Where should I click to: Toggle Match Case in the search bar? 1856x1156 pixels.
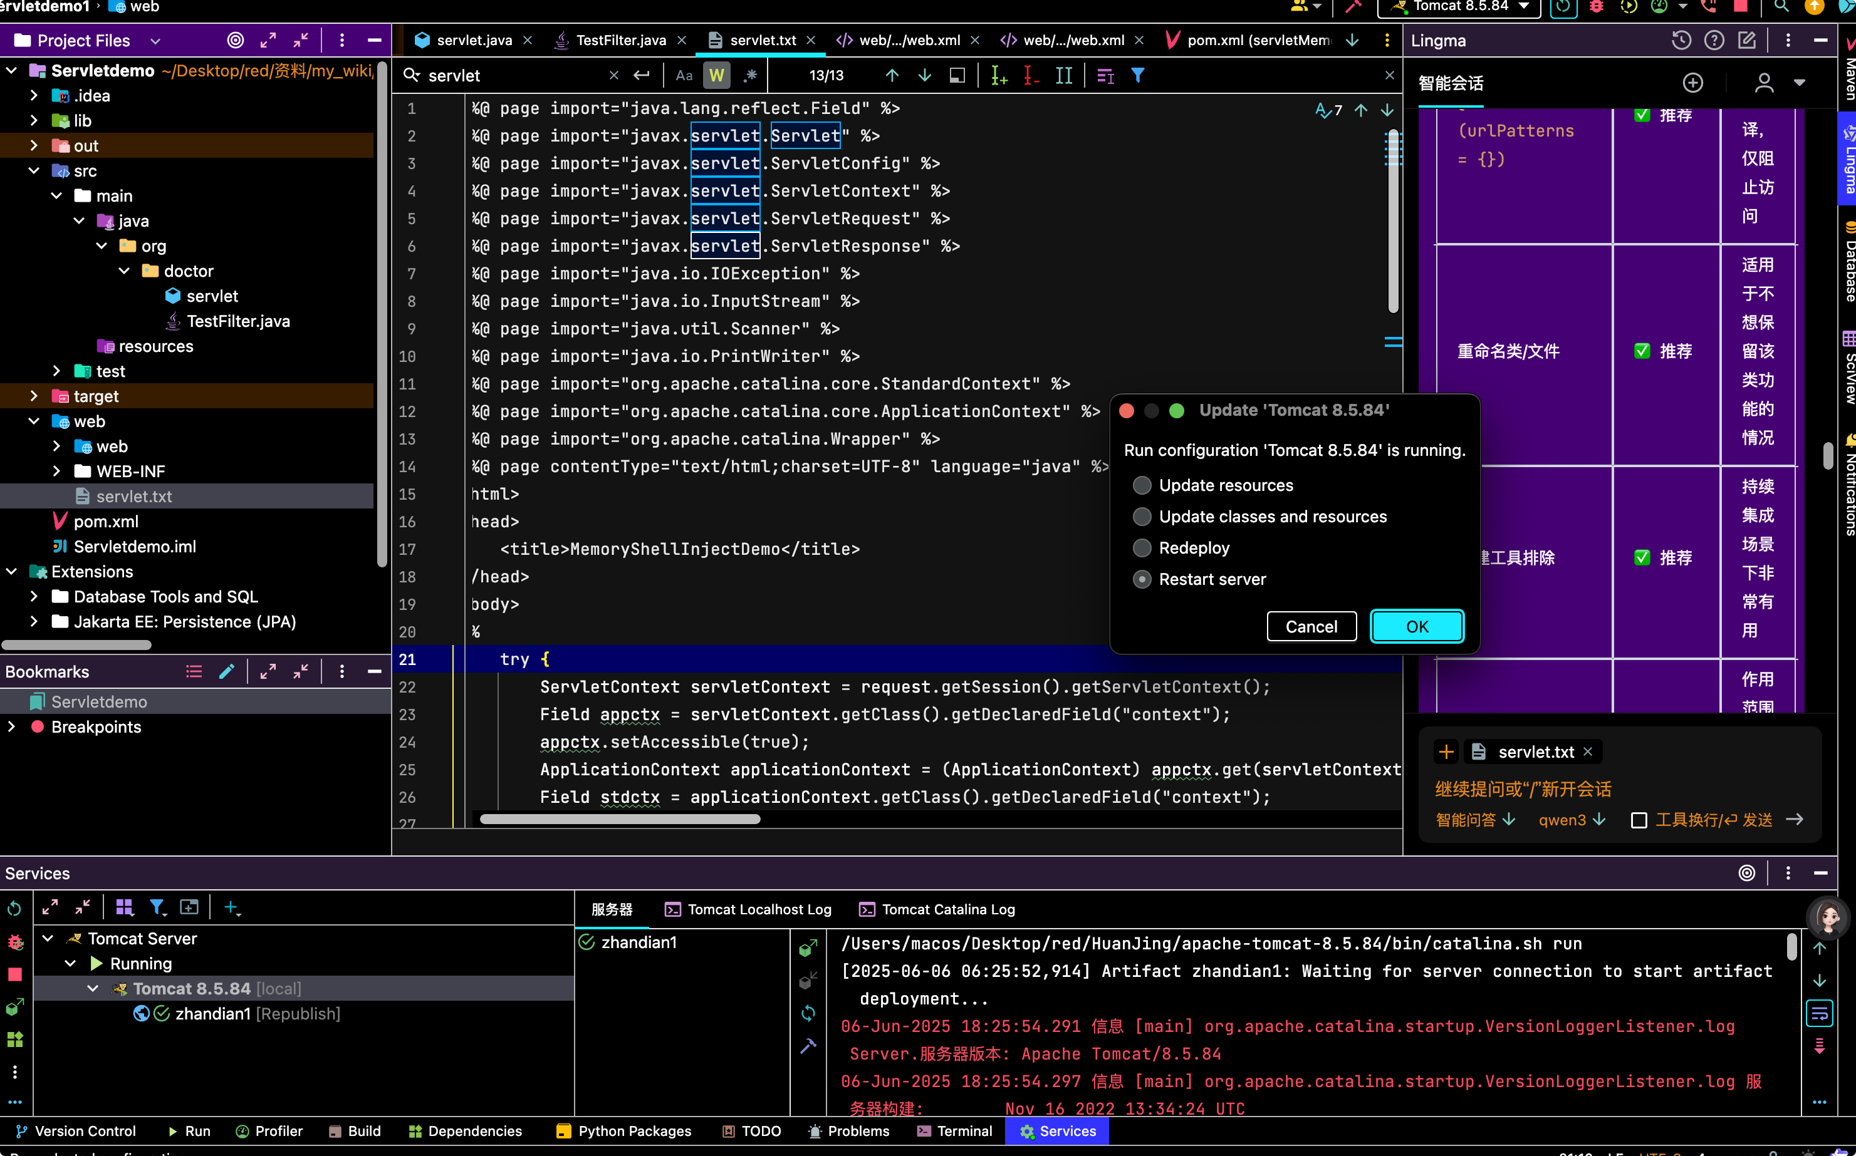tap(683, 76)
